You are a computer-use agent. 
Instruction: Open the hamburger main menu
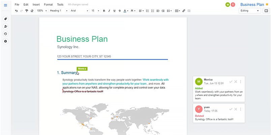click(5, 5)
